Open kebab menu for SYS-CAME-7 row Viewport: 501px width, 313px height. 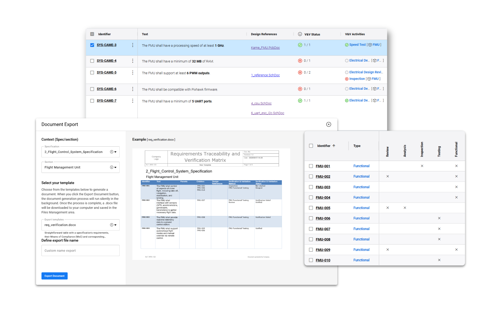tap(133, 101)
